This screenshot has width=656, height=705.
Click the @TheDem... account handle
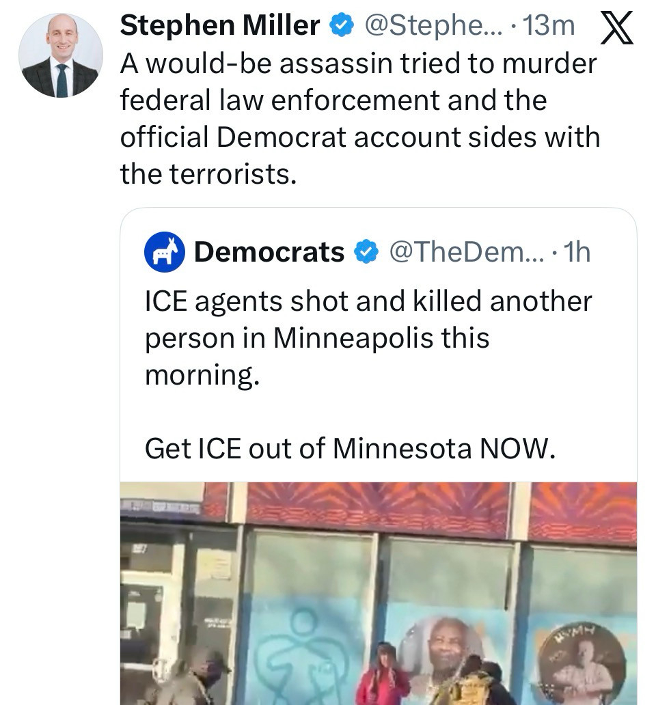(x=465, y=253)
